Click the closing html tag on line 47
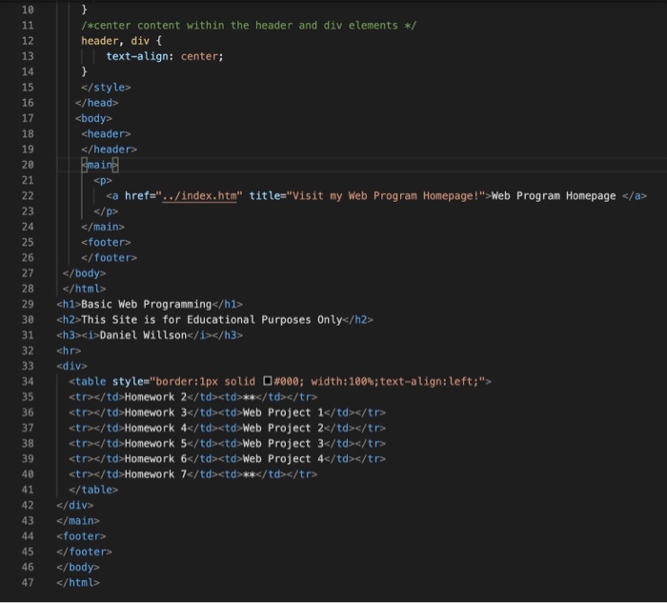667x603 pixels. point(78,583)
